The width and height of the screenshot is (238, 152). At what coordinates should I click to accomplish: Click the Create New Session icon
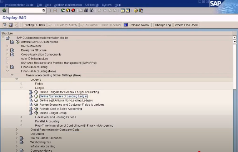point(123,10)
